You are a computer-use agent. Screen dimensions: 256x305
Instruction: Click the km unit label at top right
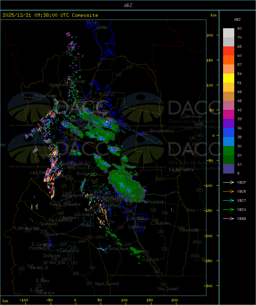click(x=213, y=15)
